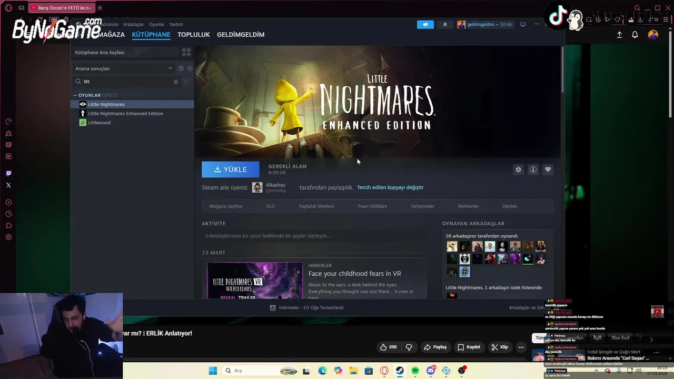Toggle the recent activity clock filter
The image size is (674, 379).
tap(181, 68)
